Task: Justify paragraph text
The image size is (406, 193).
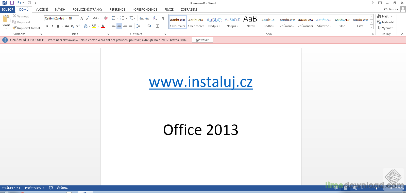Action: point(130,26)
